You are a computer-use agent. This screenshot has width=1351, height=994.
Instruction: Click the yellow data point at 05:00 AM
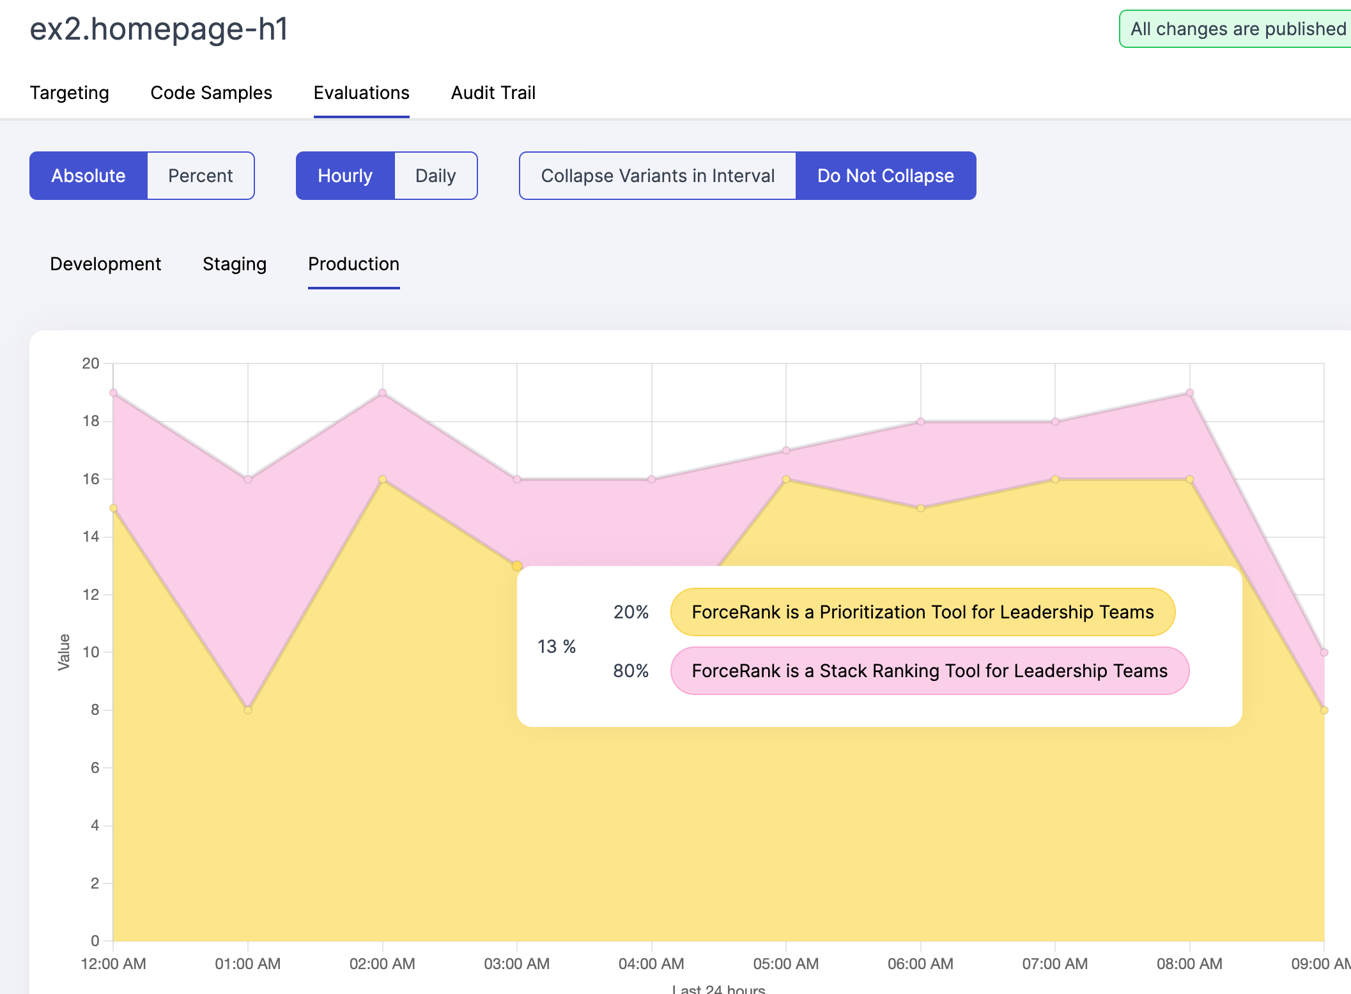[x=786, y=479]
